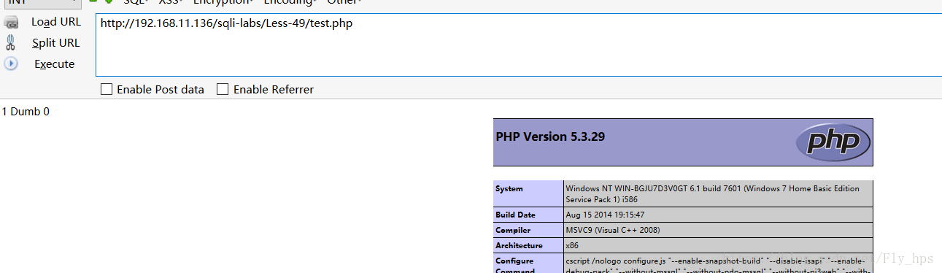The image size is (942, 273).
Task: Select the 'Architecture' row label
Action: pos(519,246)
